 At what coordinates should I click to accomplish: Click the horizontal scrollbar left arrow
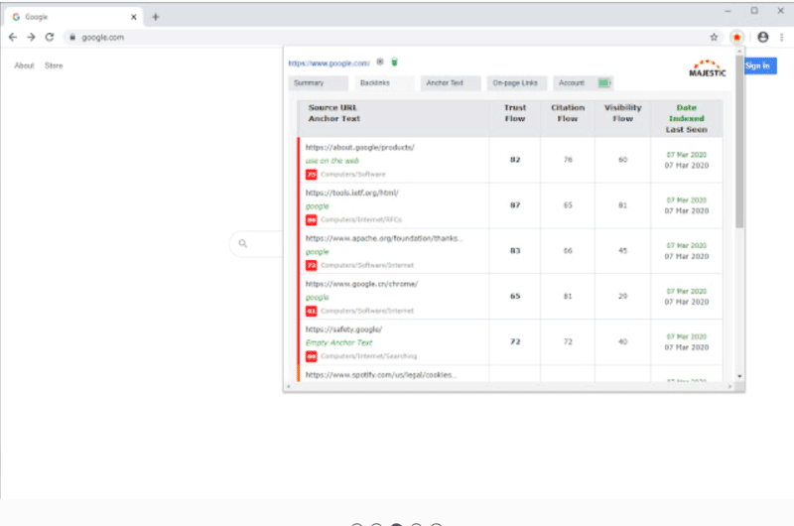pyautogui.click(x=289, y=387)
